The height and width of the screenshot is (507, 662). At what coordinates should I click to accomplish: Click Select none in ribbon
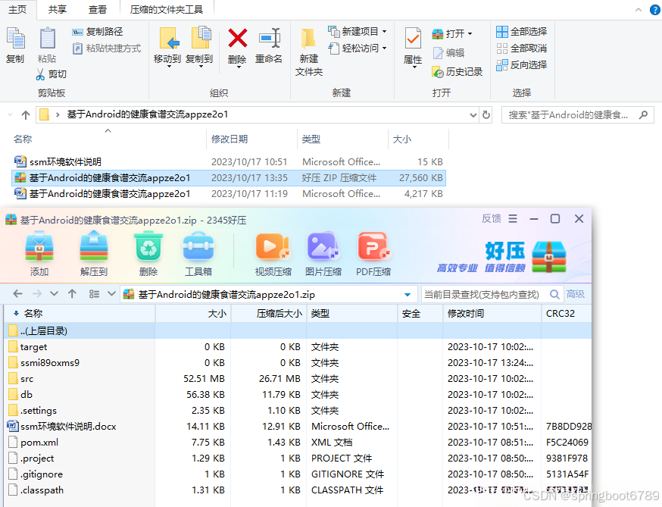tap(521, 49)
